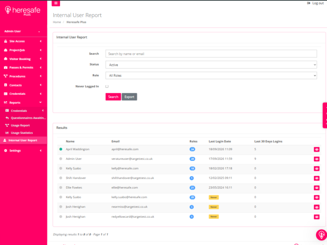Viewport: 327px width, 245px height.
Task: Click April Waddington's green status dot
Action: tap(61, 149)
